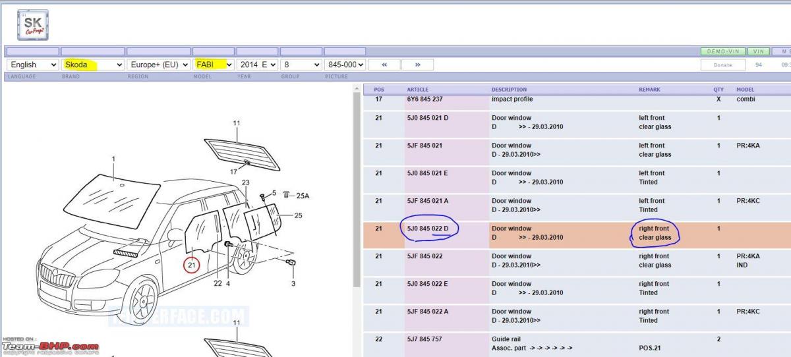Open the Region dropdown showing Europe+ (EU)
This screenshot has height=357, width=791.
coord(158,65)
